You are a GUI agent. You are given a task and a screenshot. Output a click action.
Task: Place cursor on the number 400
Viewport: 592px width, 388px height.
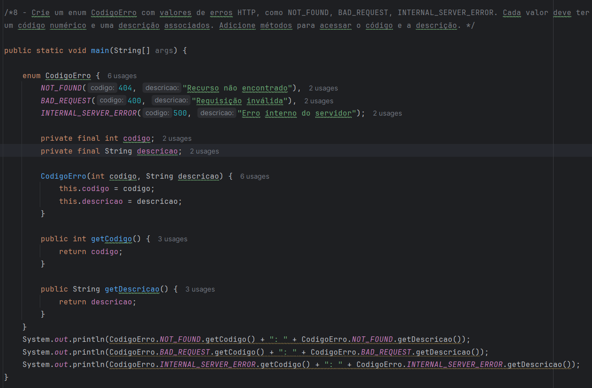tap(135, 101)
